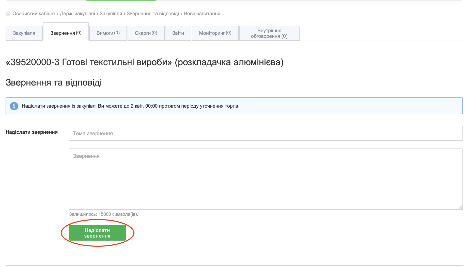
Task: Switch to the Скарги (0) tab
Action: point(146,33)
